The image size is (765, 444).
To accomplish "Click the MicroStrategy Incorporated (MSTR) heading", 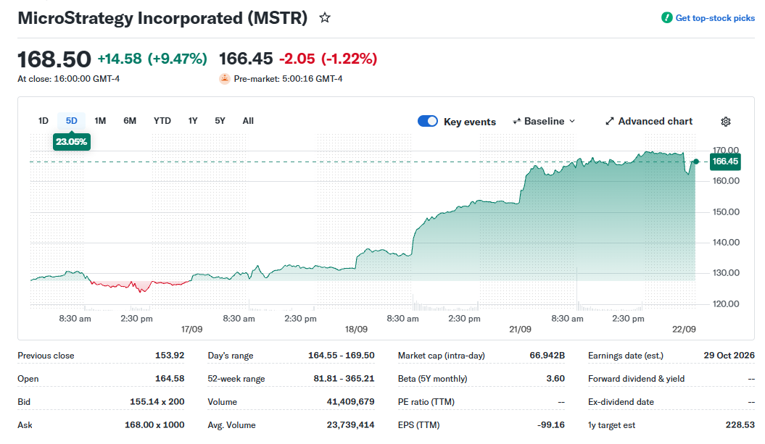I will pyautogui.click(x=162, y=18).
